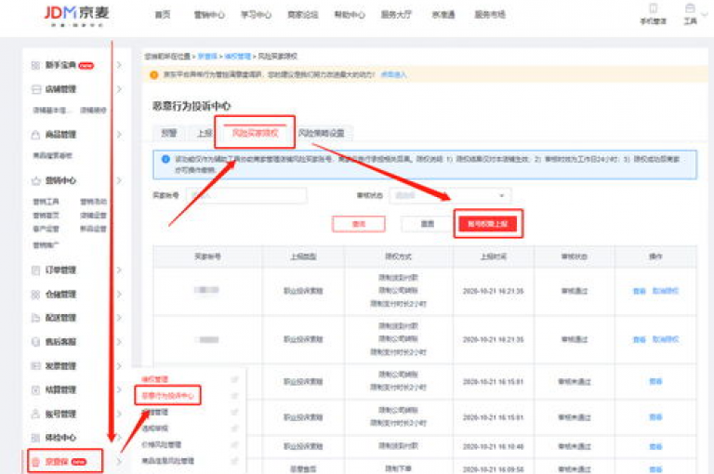Open the 工具 toolbox icon in header
Image resolution: width=714 pixels, height=474 pixels.
pyautogui.click(x=690, y=8)
